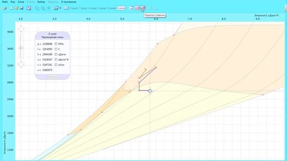Open a file using the folder icon
This screenshot has width=287, height=161.
(x=17, y=8)
